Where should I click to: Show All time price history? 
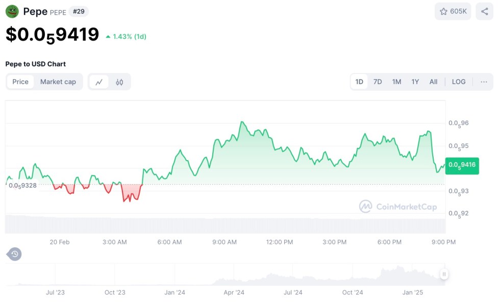click(x=433, y=82)
